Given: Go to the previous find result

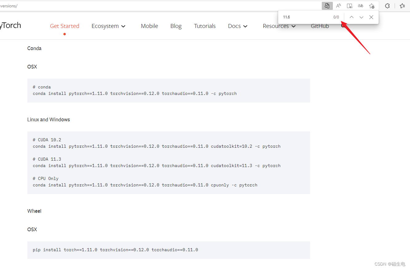Looking at the screenshot, I should (x=352, y=17).
